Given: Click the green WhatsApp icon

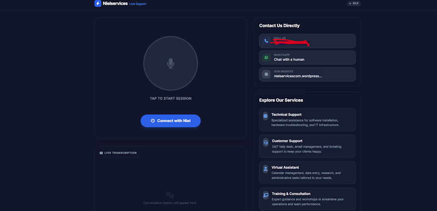Looking at the screenshot, I should click(266, 58).
